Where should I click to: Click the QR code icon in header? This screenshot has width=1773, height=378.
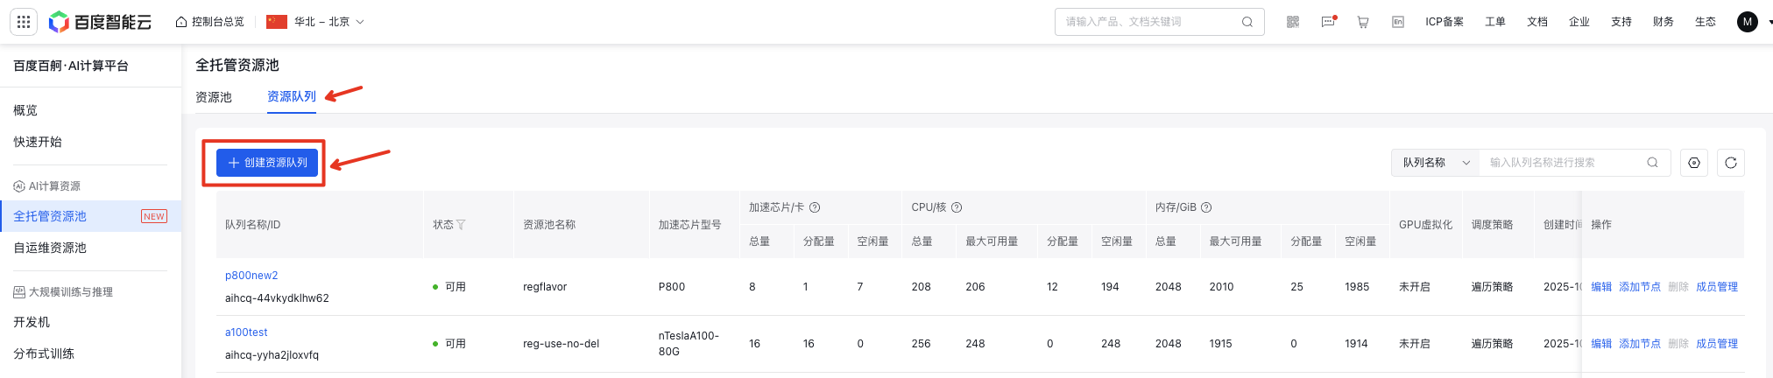coord(1293,22)
